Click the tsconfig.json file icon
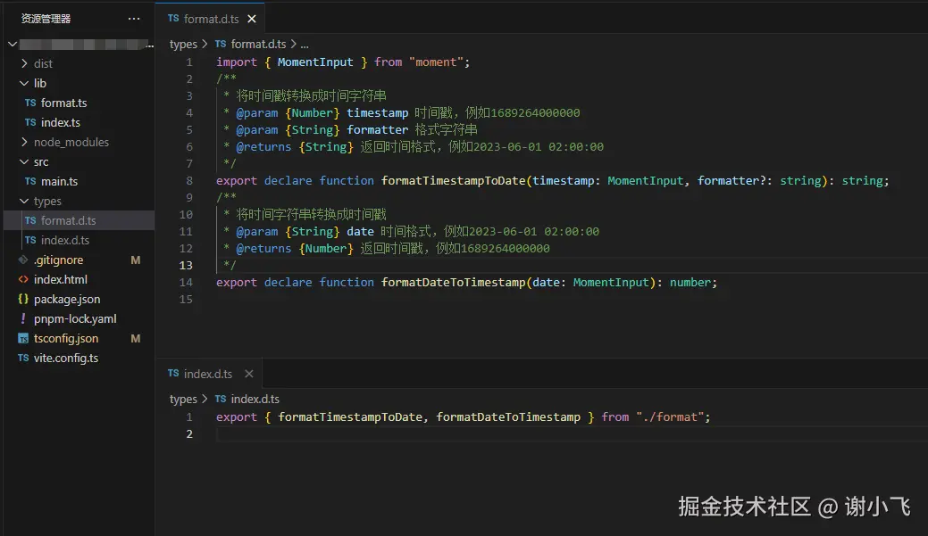 (x=24, y=339)
